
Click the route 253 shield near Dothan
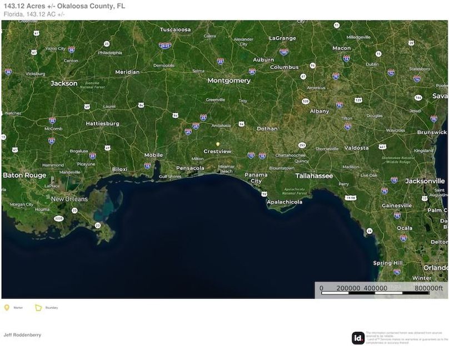(302, 145)
